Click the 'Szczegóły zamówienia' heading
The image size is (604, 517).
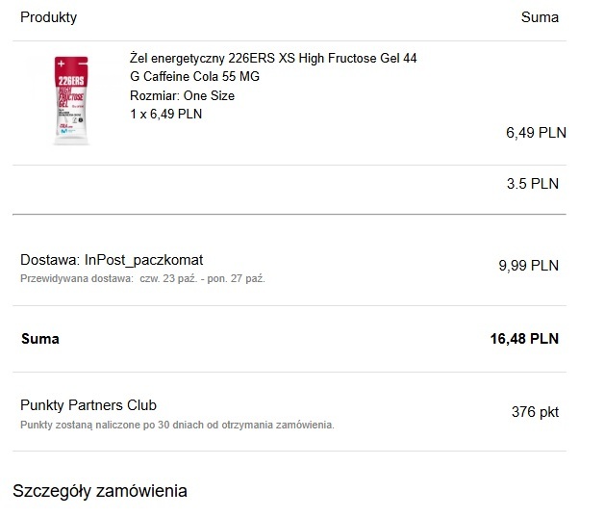[x=100, y=491]
